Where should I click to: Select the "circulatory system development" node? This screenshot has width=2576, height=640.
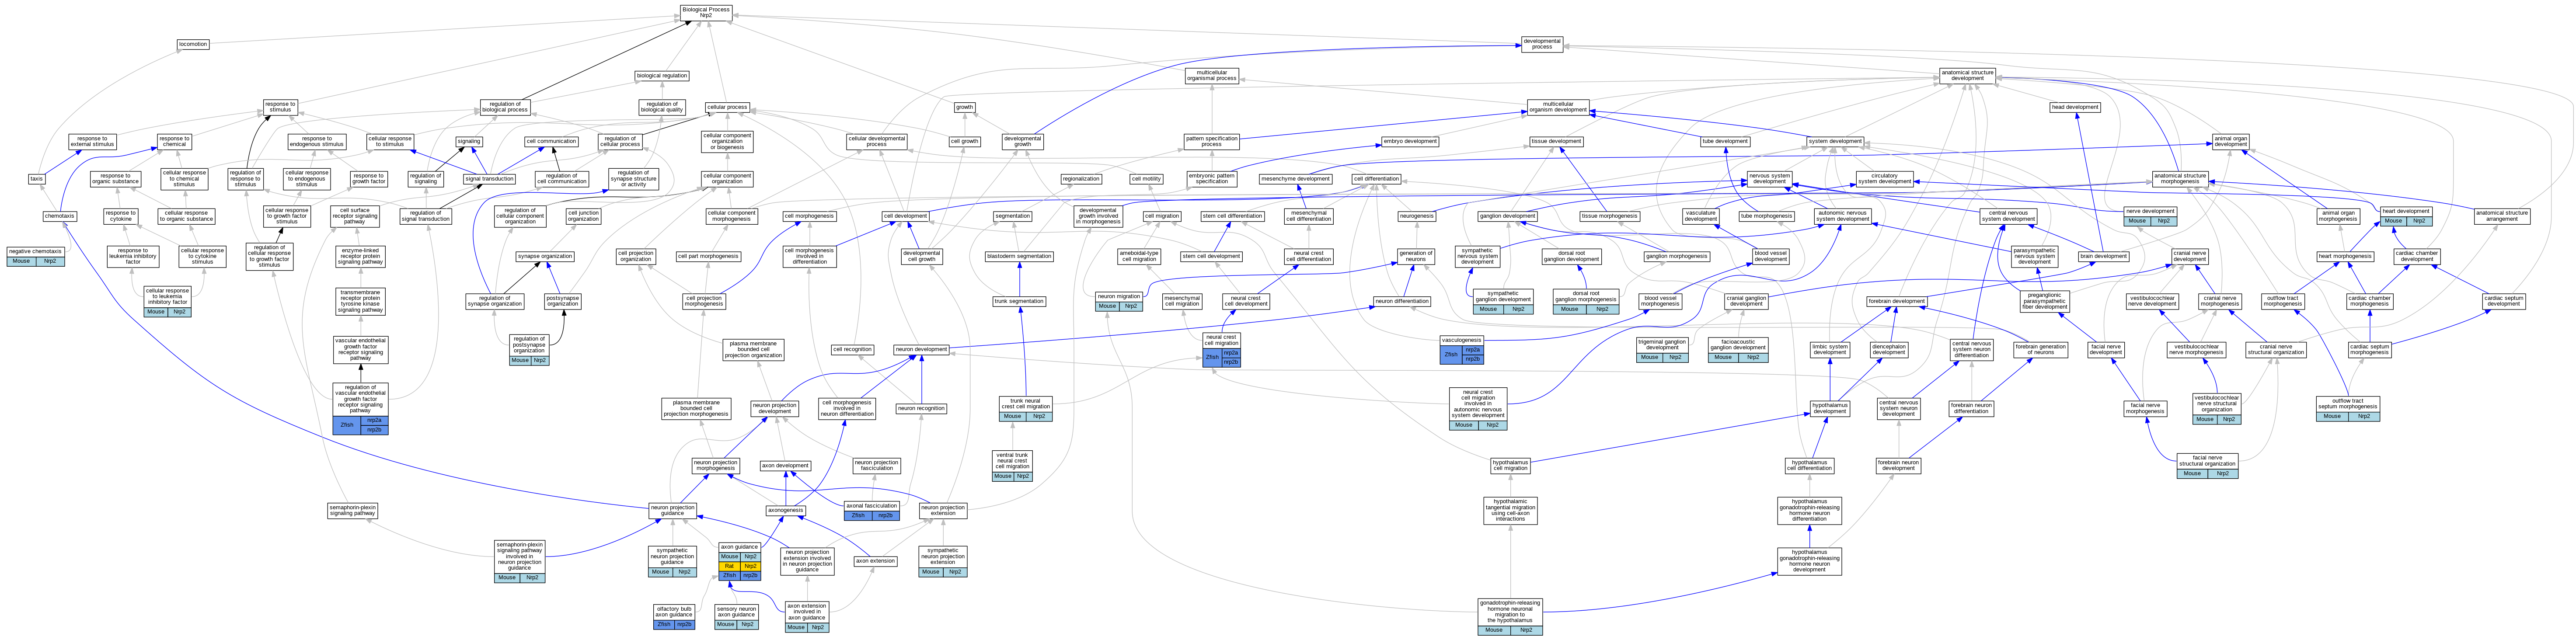pyautogui.click(x=1884, y=179)
